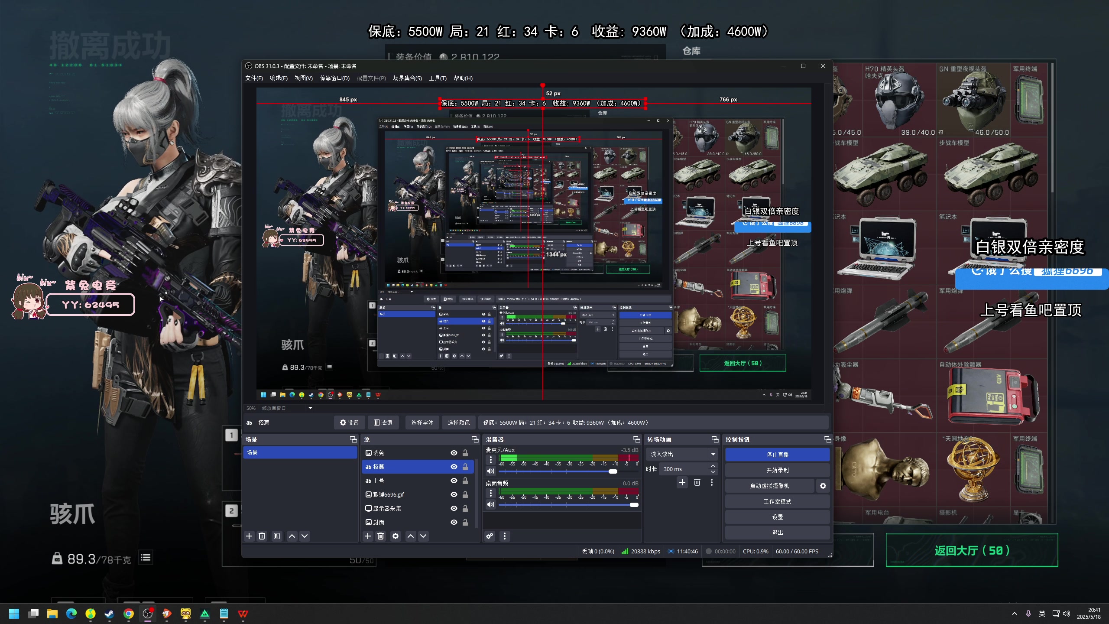Show hidden system tray icons chevron
Viewport: 1109px width, 624px height.
click(x=1015, y=614)
